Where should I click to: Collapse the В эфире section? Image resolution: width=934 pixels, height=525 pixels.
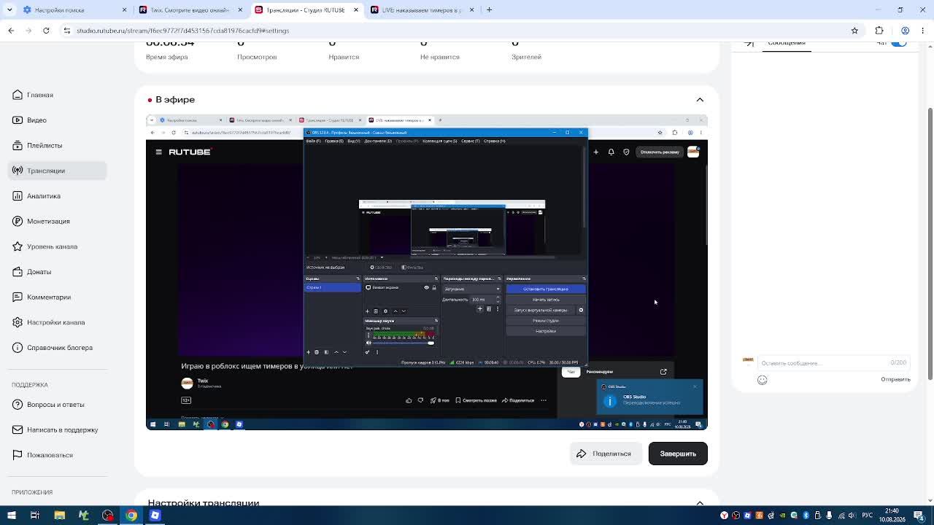click(700, 100)
